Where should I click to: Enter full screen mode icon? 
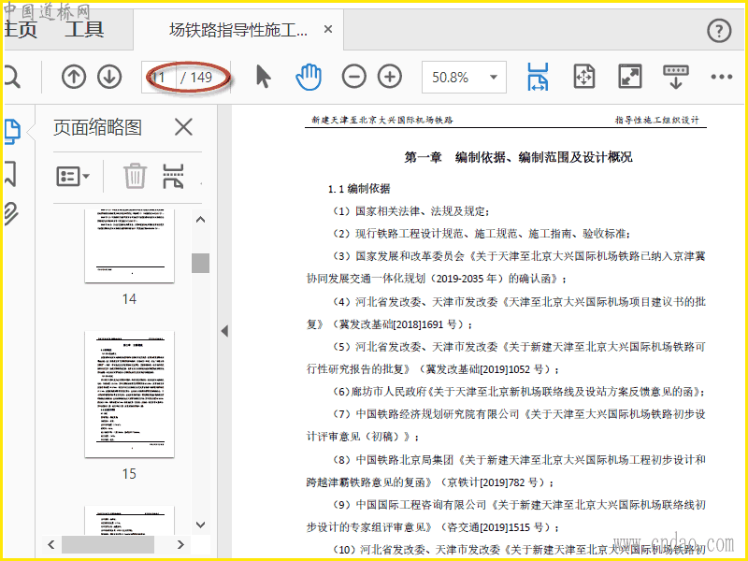(x=630, y=77)
